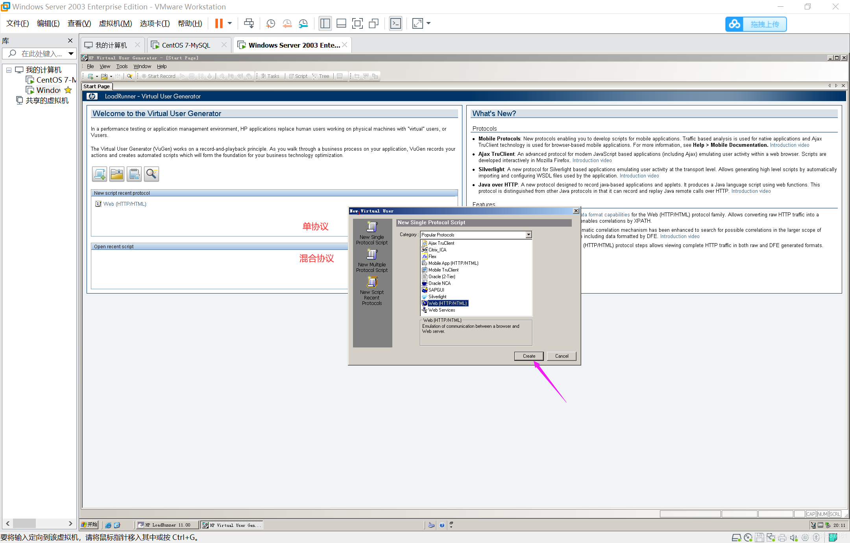Image resolution: width=850 pixels, height=543 pixels.
Task: Select New Multiple Protocol Script in dialog
Action: tap(372, 260)
